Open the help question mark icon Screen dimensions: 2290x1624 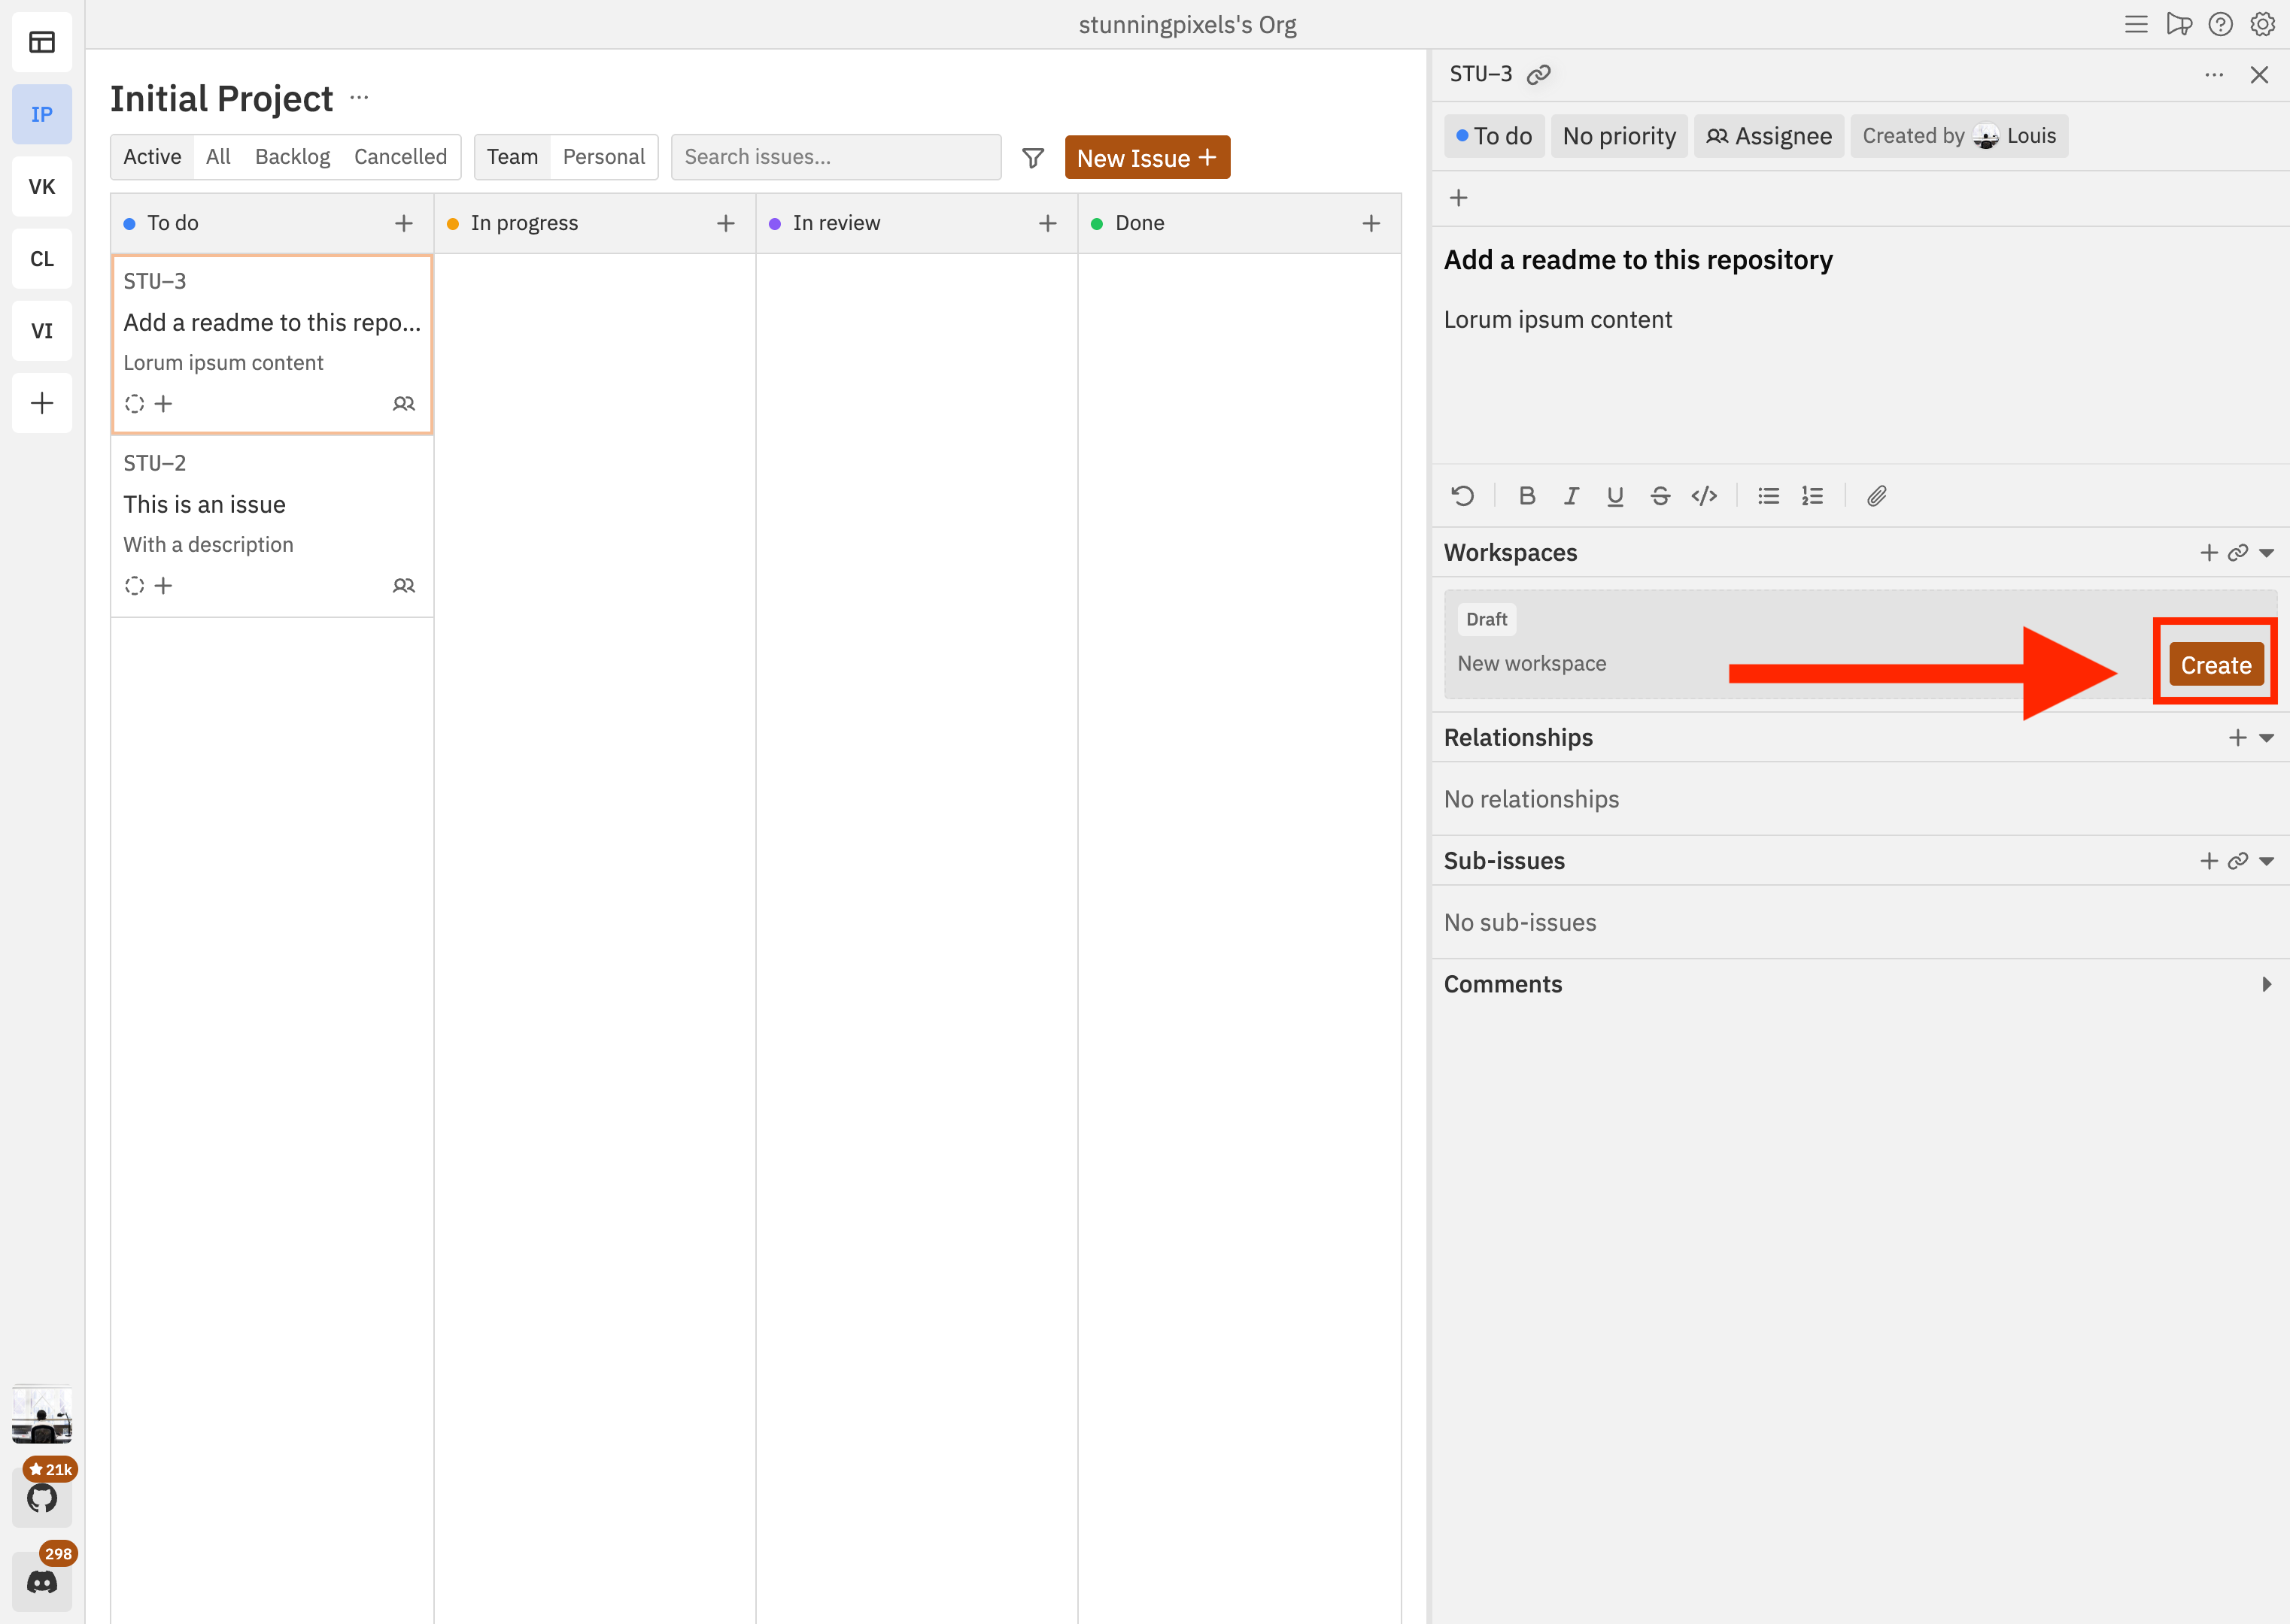click(2221, 23)
